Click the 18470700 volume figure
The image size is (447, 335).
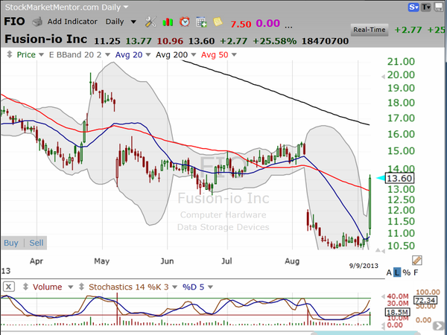(325, 41)
